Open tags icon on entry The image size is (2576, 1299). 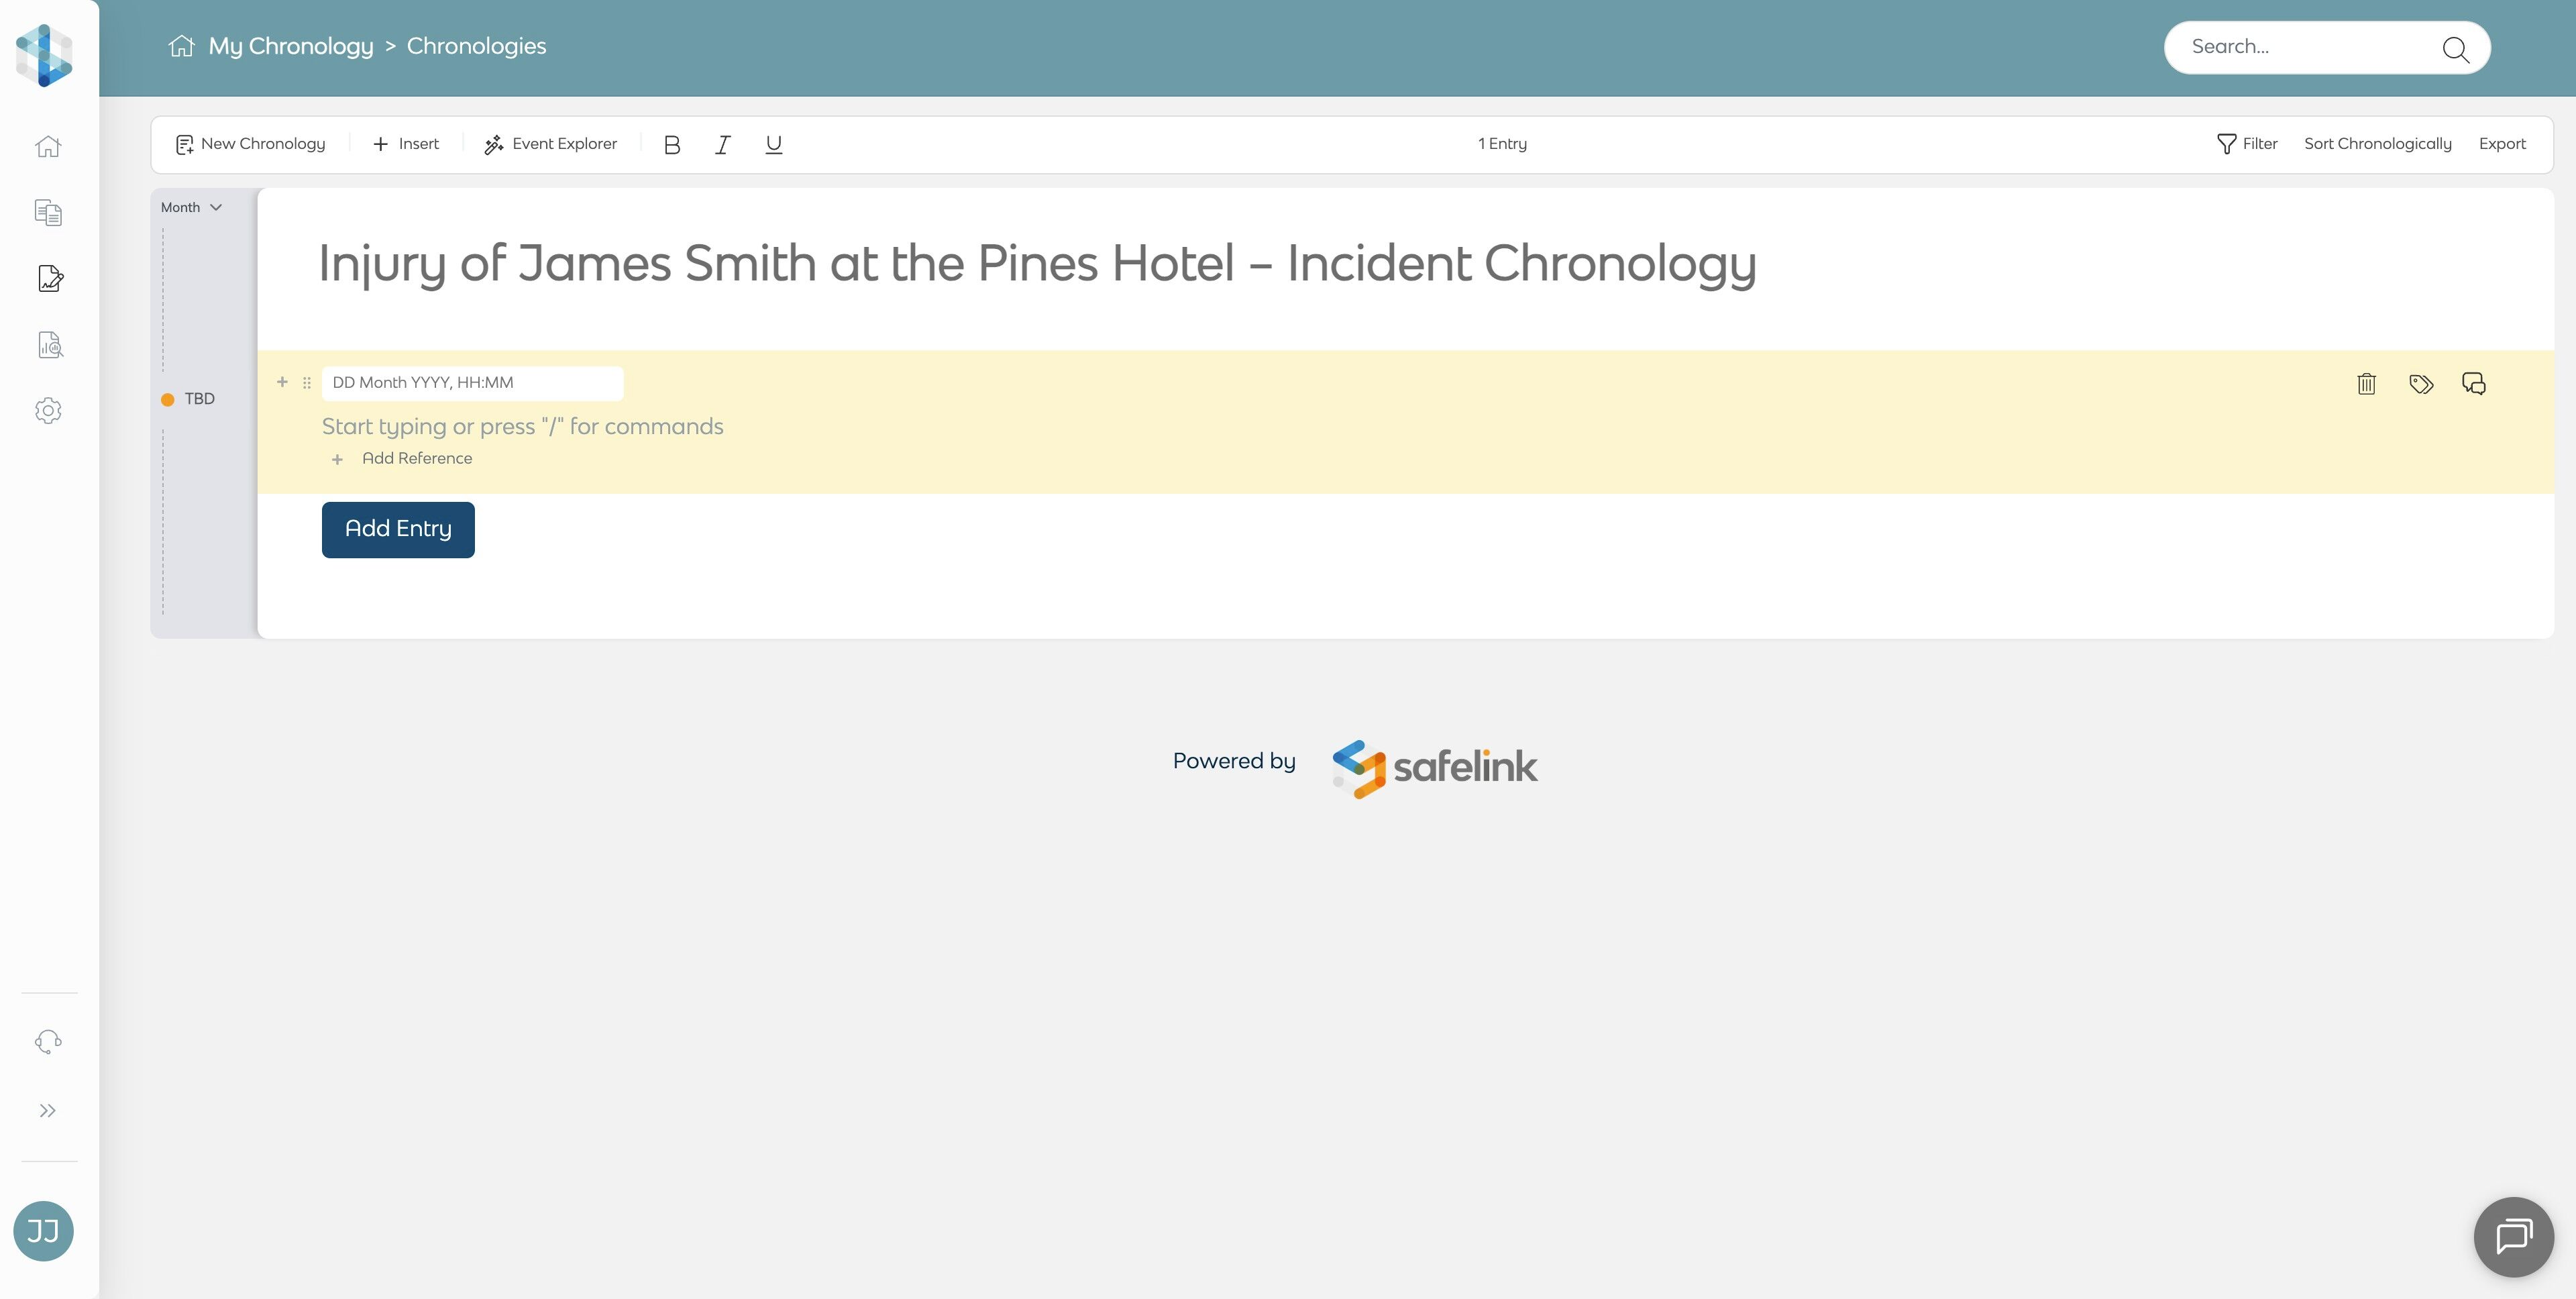click(2420, 384)
